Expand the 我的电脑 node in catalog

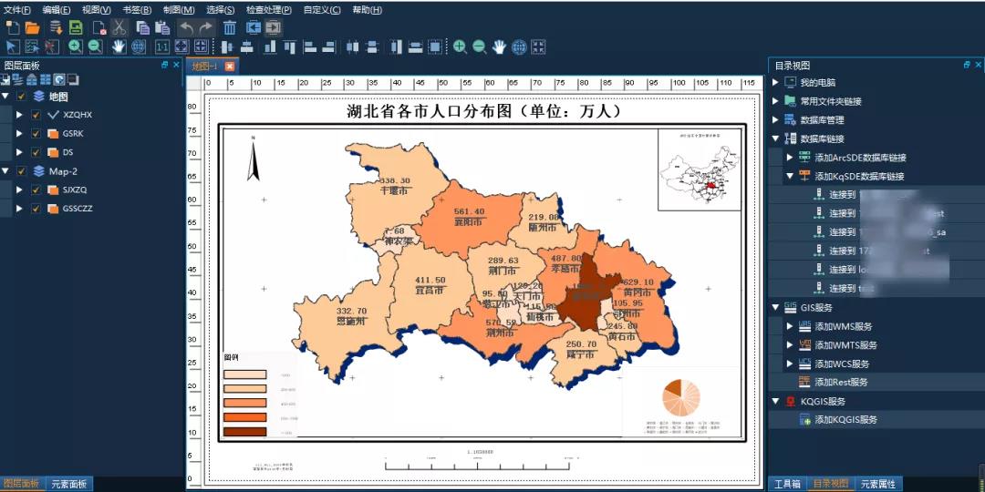776,83
